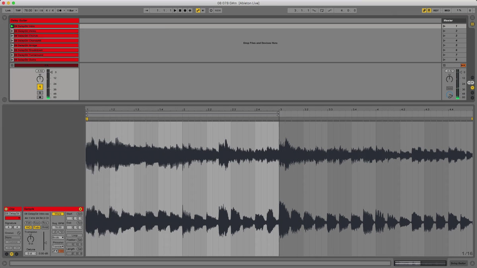Click the Loop button in Sample box
The height and width of the screenshot is (268, 477).
point(74,235)
